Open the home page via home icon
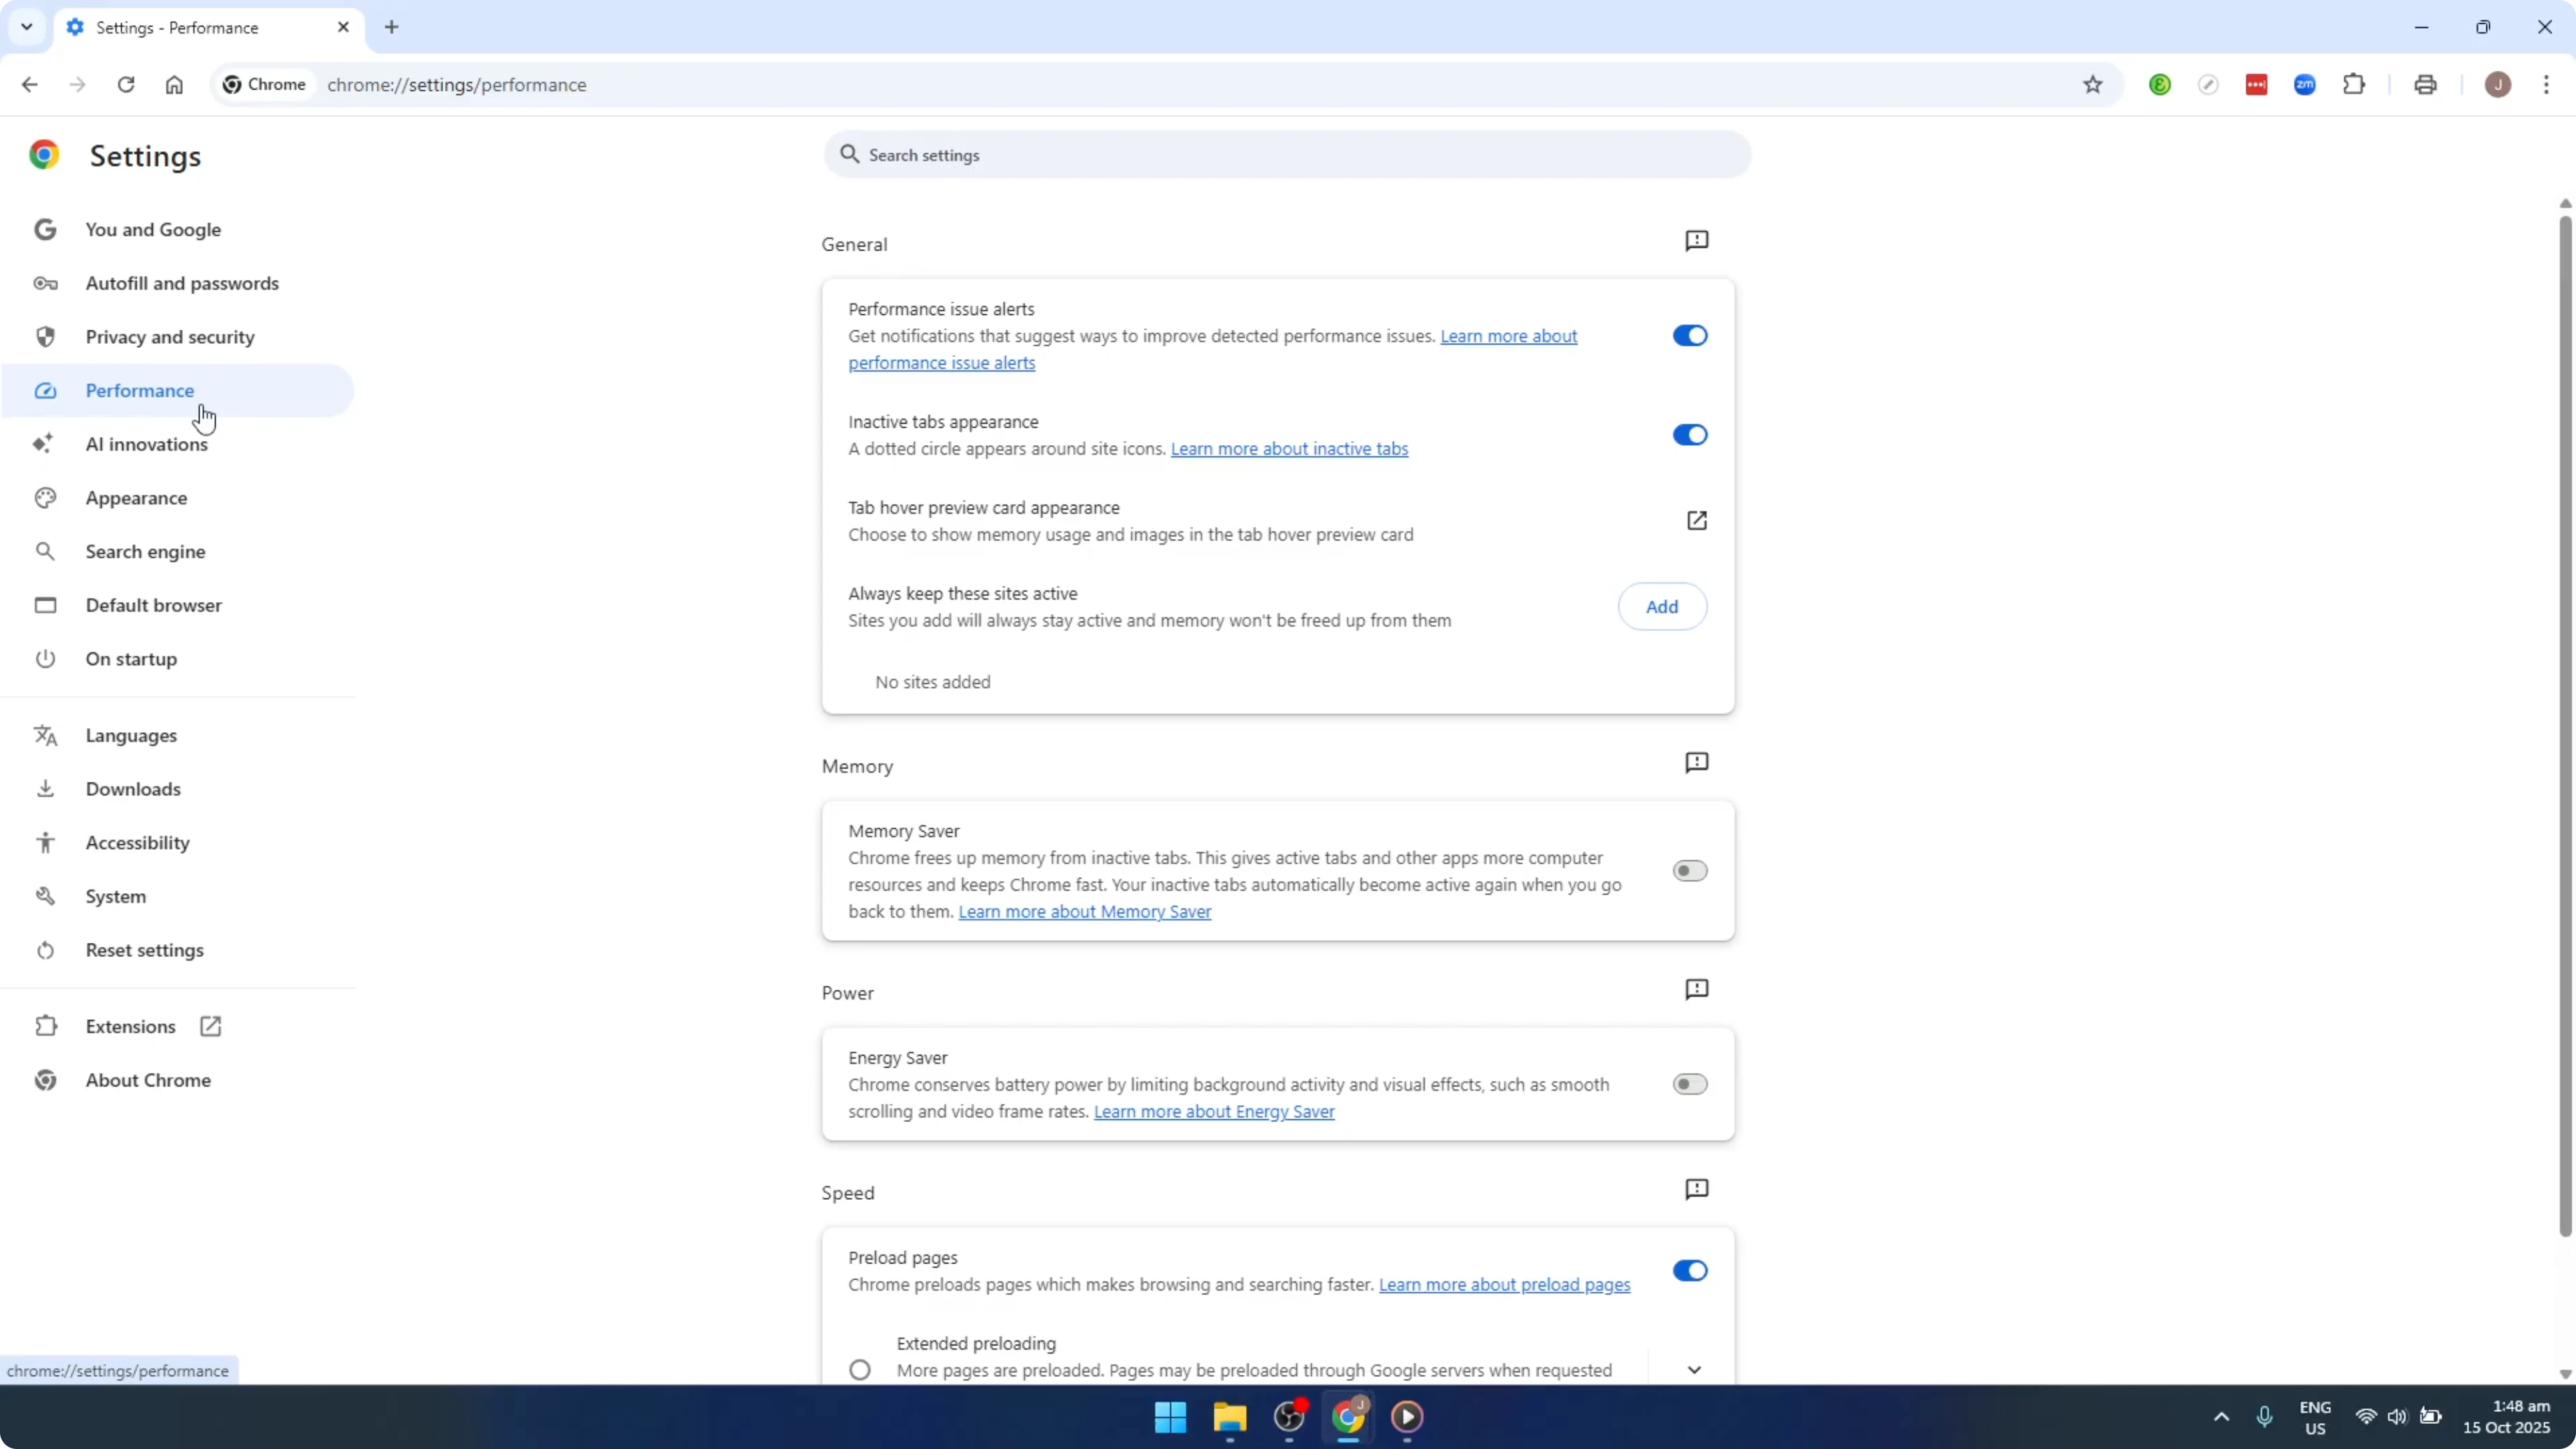Screen dimensions: 2576x1449 click(174, 85)
